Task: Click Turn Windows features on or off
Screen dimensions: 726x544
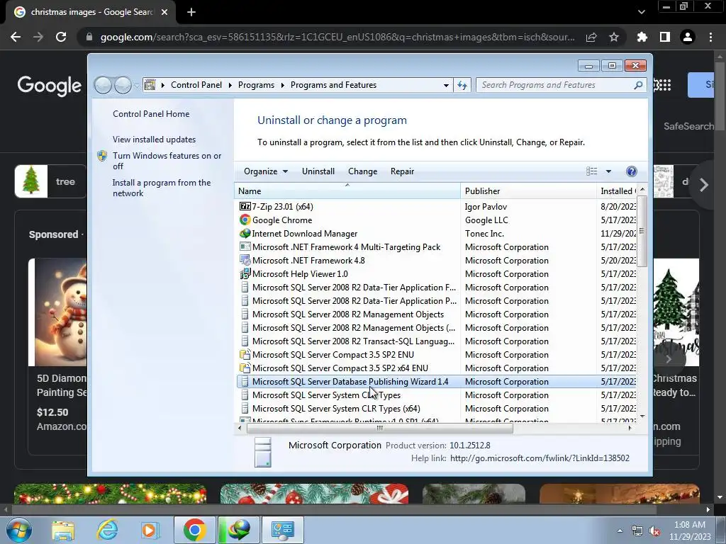Action: [167, 161]
